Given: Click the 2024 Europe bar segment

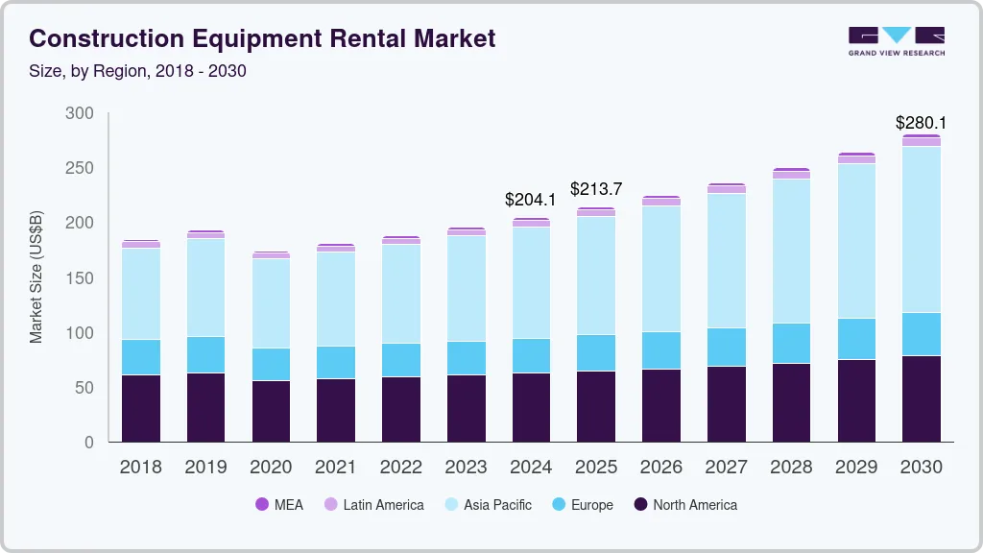Looking at the screenshot, I should click(x=531, y=355).
